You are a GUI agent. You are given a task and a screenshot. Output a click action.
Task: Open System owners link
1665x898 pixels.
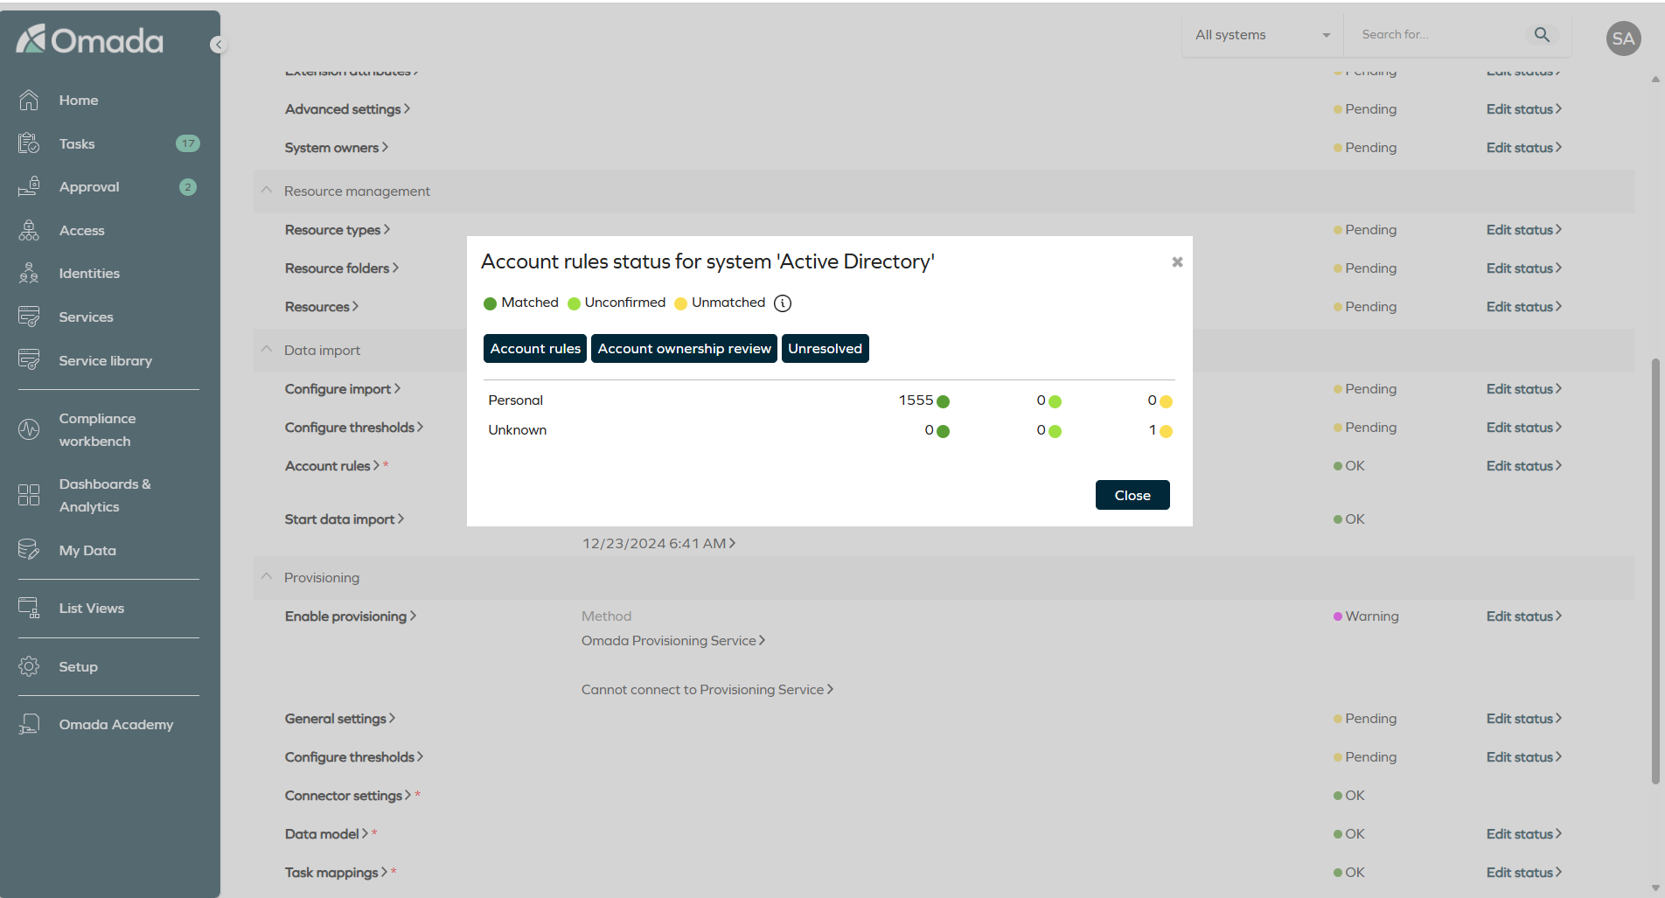pyautogui.click(x=337, y=148)
